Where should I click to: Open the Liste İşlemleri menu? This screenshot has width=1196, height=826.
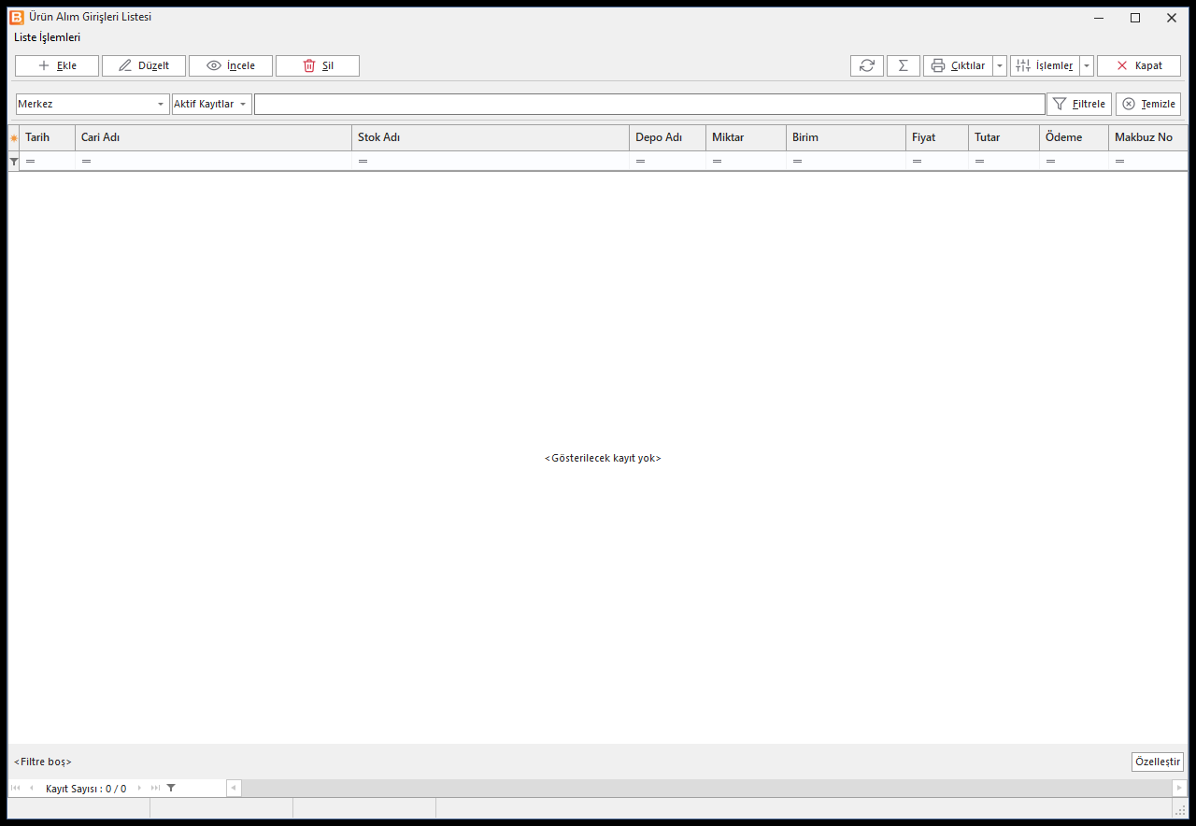47,37
